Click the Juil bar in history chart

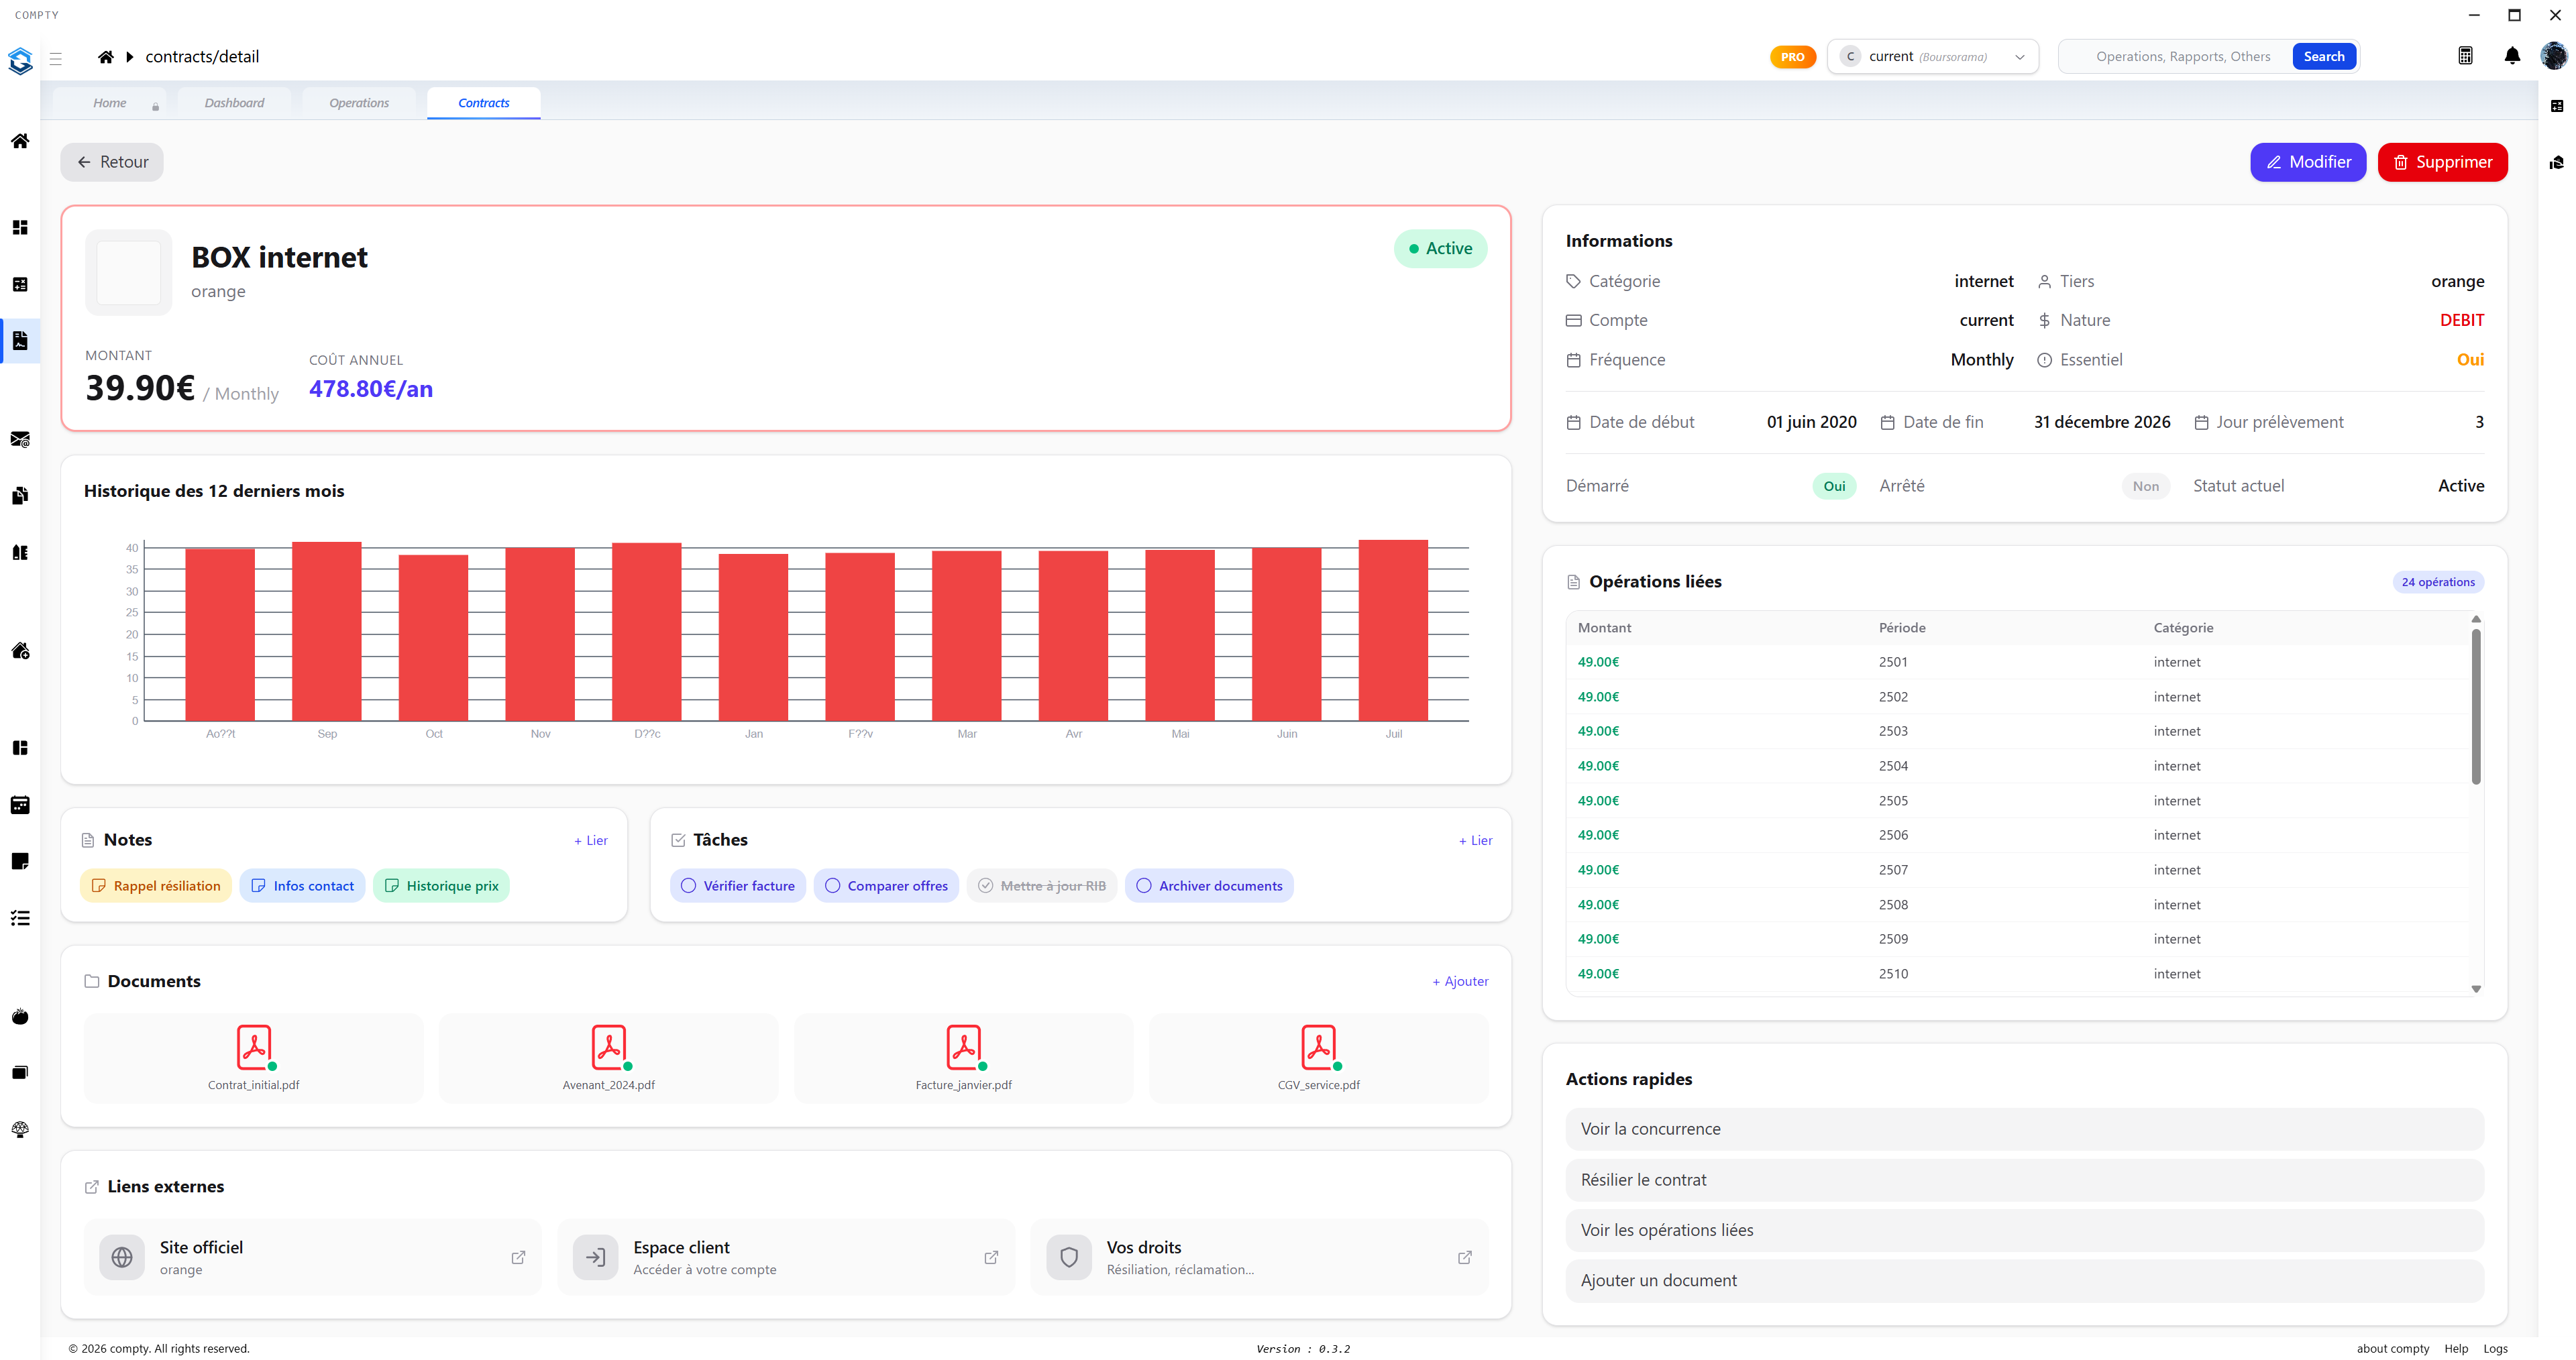(1393, 631)
